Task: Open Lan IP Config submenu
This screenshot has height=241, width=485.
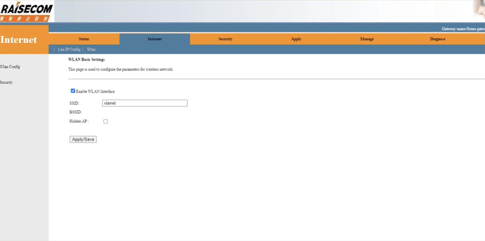Action: (69, 49)
